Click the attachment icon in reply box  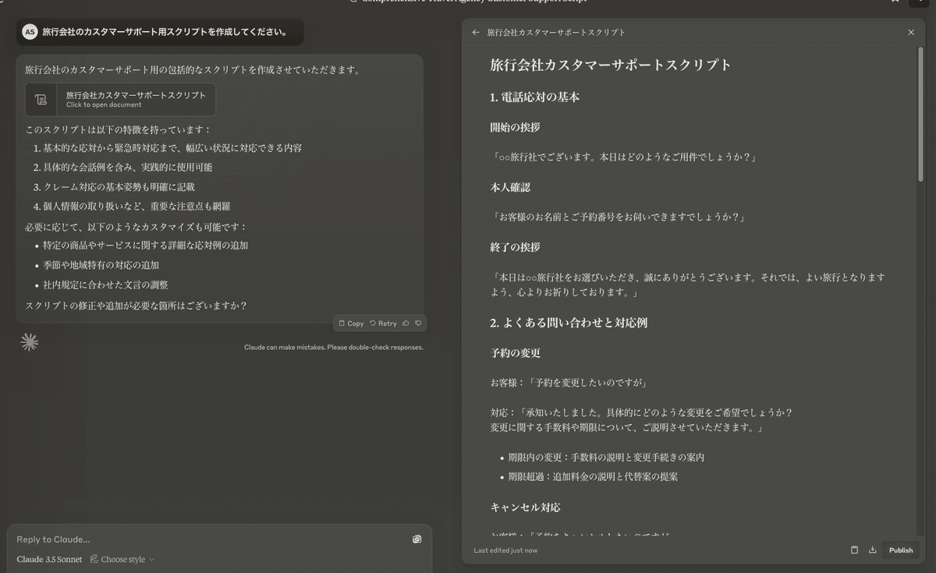click(x=417, y=539)
